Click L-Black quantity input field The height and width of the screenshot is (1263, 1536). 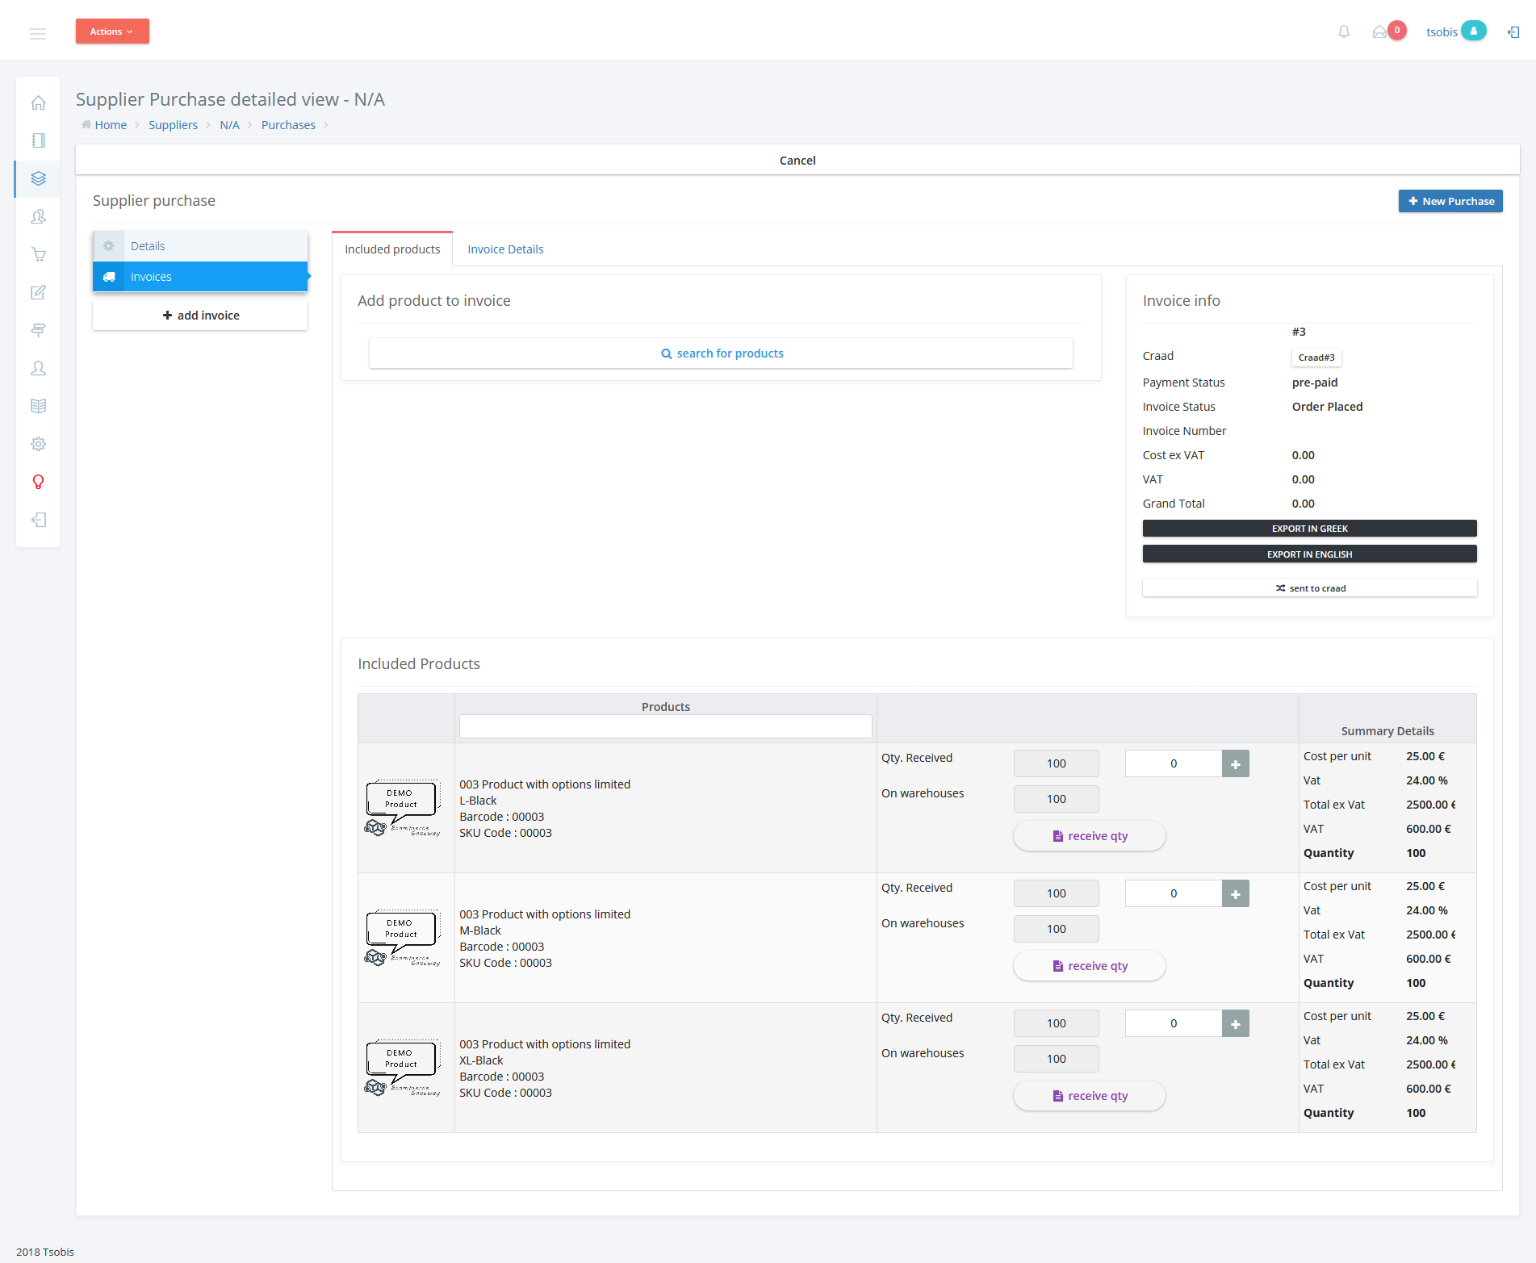(1174, 763)
